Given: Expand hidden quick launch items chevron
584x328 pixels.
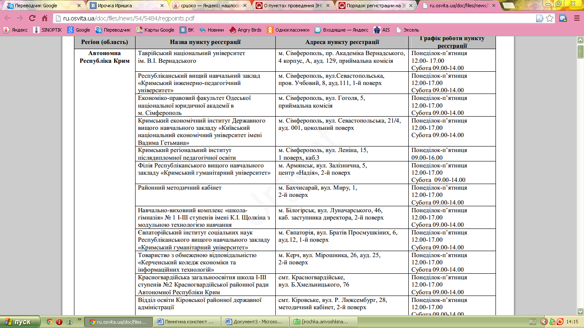Looking at the screenshot, I should pos(80,319).
